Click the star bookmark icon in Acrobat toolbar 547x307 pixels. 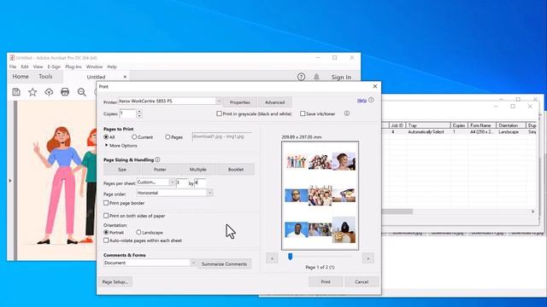(x=32, y=92)
